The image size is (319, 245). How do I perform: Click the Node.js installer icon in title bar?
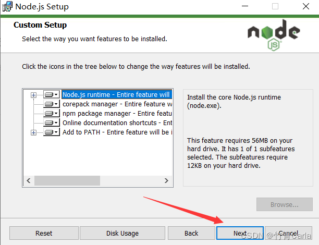[x=7, y=6]
